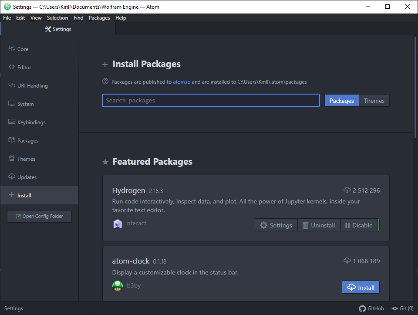This screenshot has height=315, width=418.
Task: Open the System settings panel
Action: tap(40, 104)
